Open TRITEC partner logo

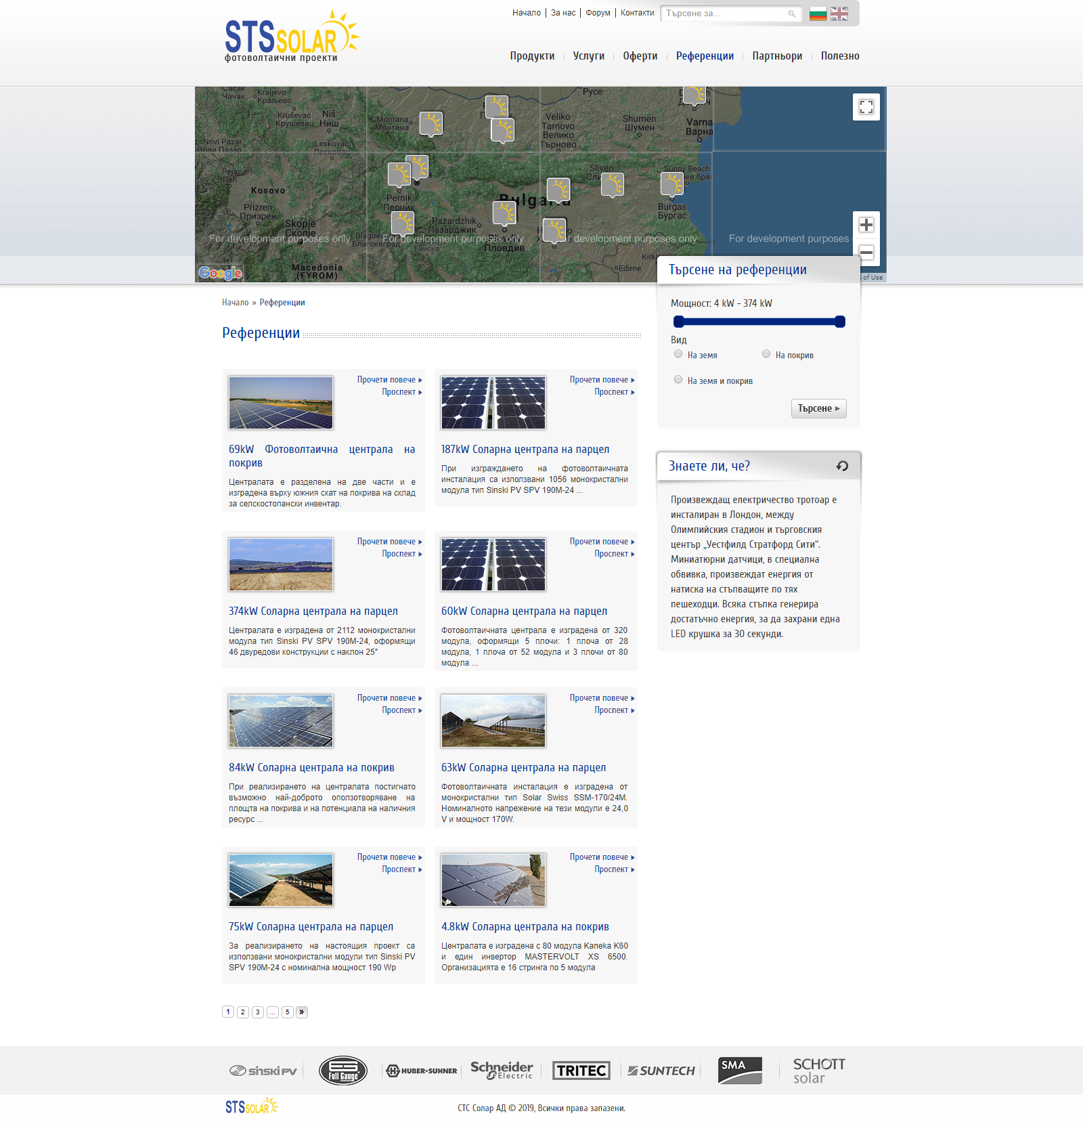point(581,1071)
